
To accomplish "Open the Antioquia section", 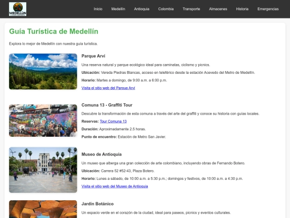I will point(142,9).
